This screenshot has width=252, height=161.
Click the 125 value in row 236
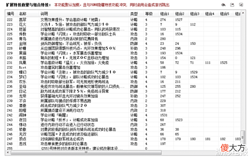click(163, 87)
